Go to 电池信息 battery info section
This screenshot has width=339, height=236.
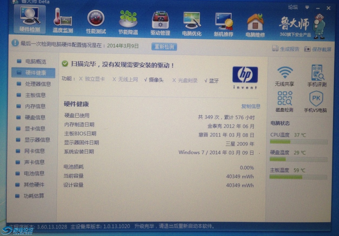pyautogui.click(x=34, y=173)
